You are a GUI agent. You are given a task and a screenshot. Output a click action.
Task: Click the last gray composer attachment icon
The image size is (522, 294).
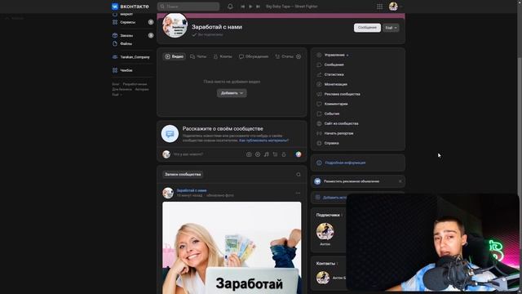coord(284,154)
